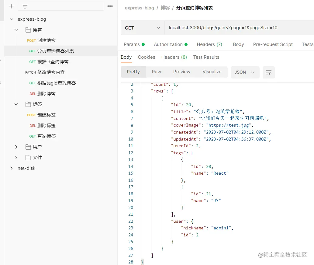Click the filter icon in the sidebar search
The width and height of the screenshot is (314, 265).
[x=25, y=6]
